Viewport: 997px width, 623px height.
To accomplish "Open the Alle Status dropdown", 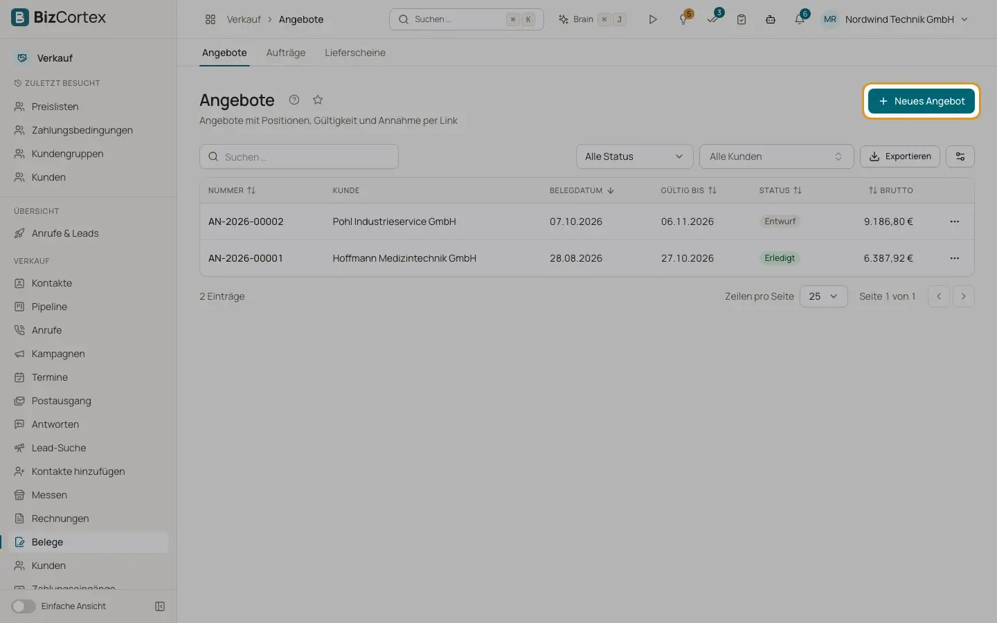I will [634, 156].
